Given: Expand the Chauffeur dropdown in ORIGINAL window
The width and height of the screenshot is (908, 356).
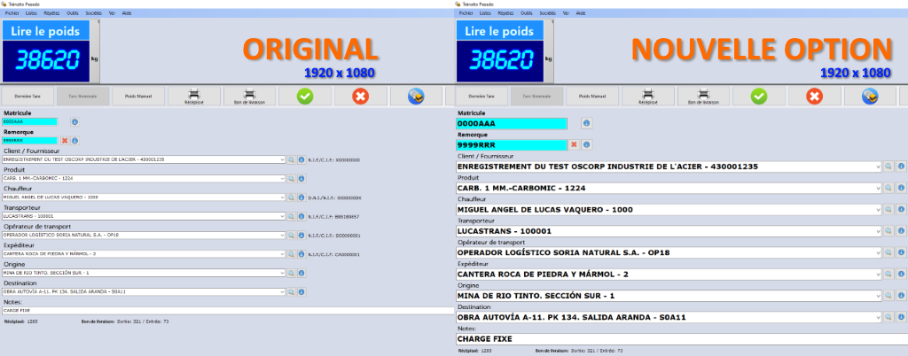Looking at the screenshot, I should click(x=283, y=197).
